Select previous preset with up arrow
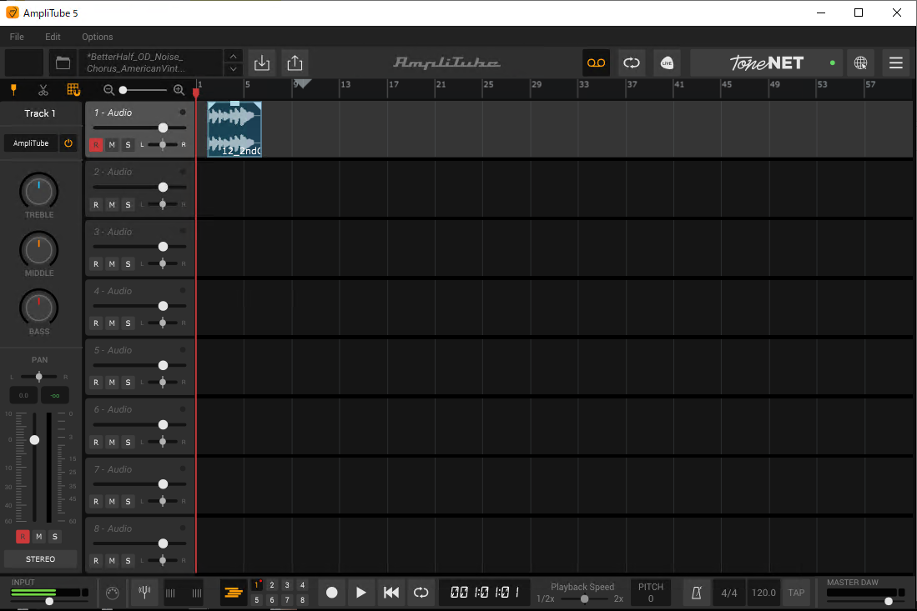This screenshot has width=917, height=611. click(x=234, y=56)
